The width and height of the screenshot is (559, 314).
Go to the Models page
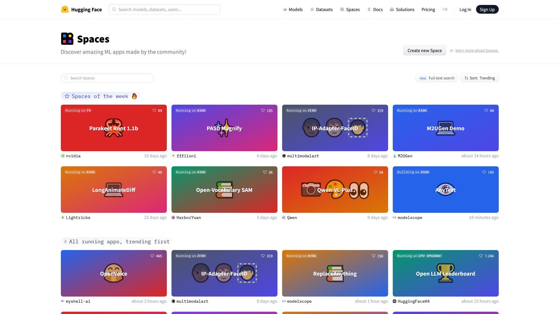point(293,9)
